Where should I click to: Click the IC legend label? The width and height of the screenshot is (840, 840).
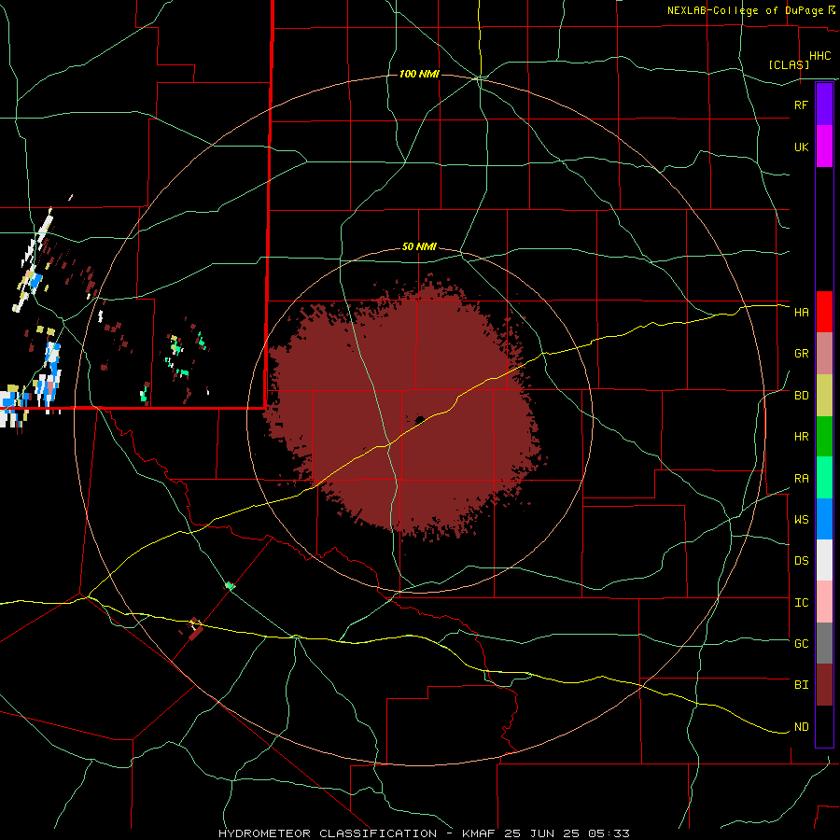pos(801,603)
